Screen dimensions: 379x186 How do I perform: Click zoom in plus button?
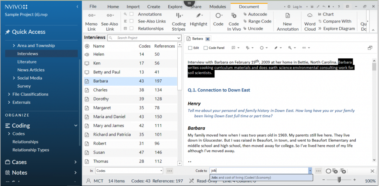click(x=354, y=180)
